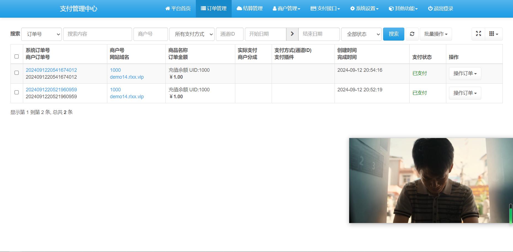Image resolution: width=513 pixels, height=252 pixels.
Task: Check the box for order 2024091220521960959
Action: pos(17,92)
